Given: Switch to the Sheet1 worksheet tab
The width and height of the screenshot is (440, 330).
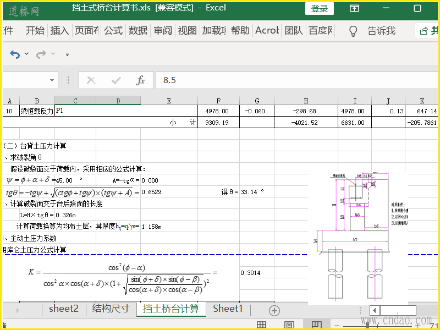Looking at the screenshot, I should pos(228,309).
